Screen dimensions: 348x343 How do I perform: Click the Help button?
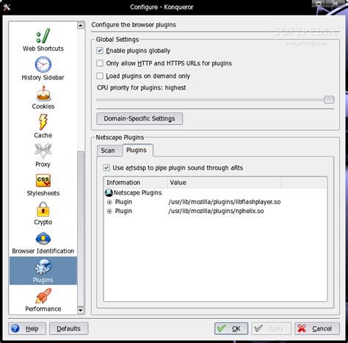tap(27, 328)
